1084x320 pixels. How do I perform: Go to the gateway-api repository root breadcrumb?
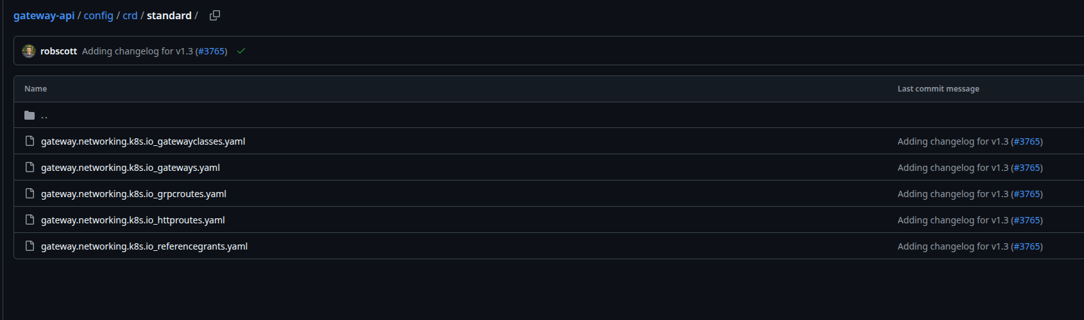coord(44,15)
